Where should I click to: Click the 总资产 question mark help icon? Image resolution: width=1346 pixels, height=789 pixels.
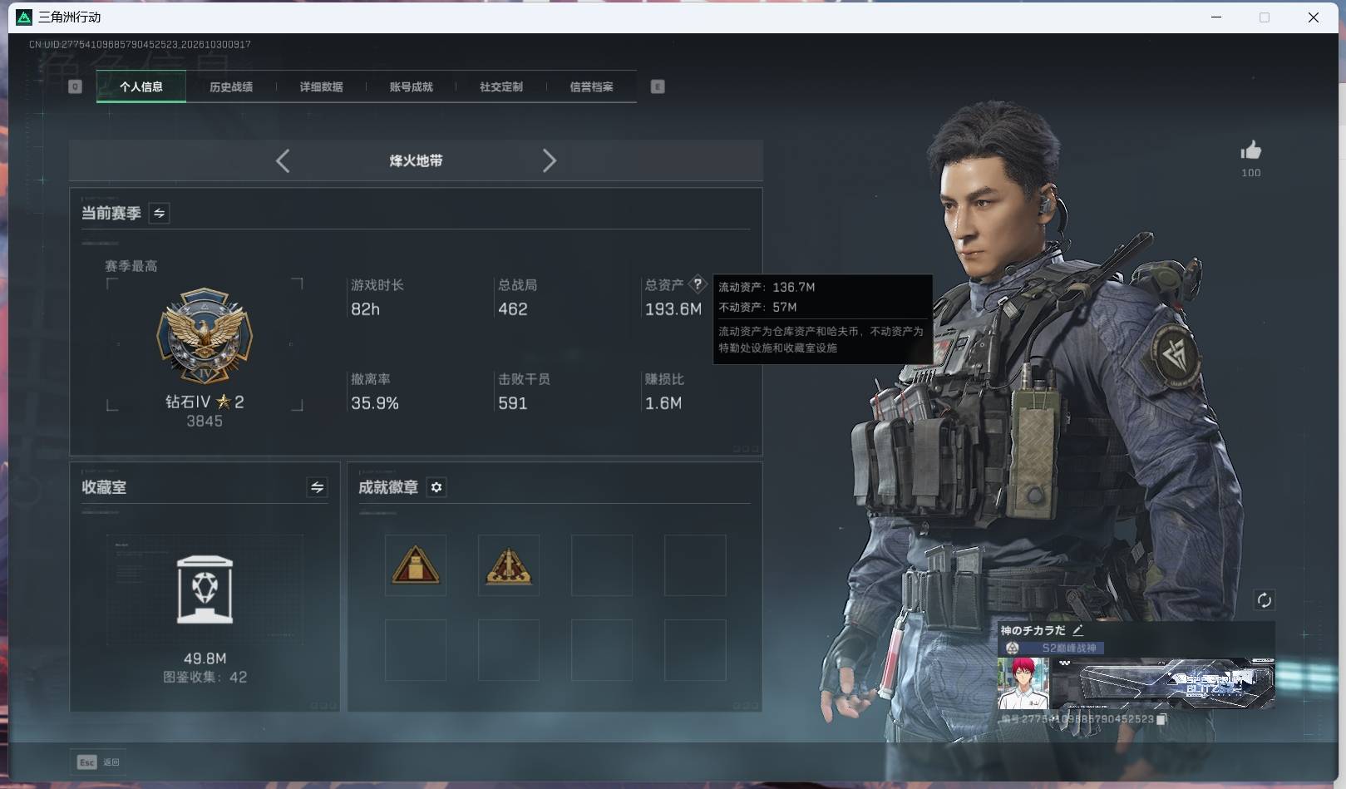coord(698,284)
